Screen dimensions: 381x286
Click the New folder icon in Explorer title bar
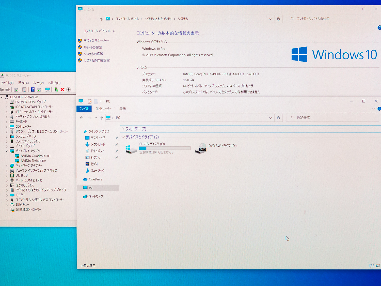[96, 101]
